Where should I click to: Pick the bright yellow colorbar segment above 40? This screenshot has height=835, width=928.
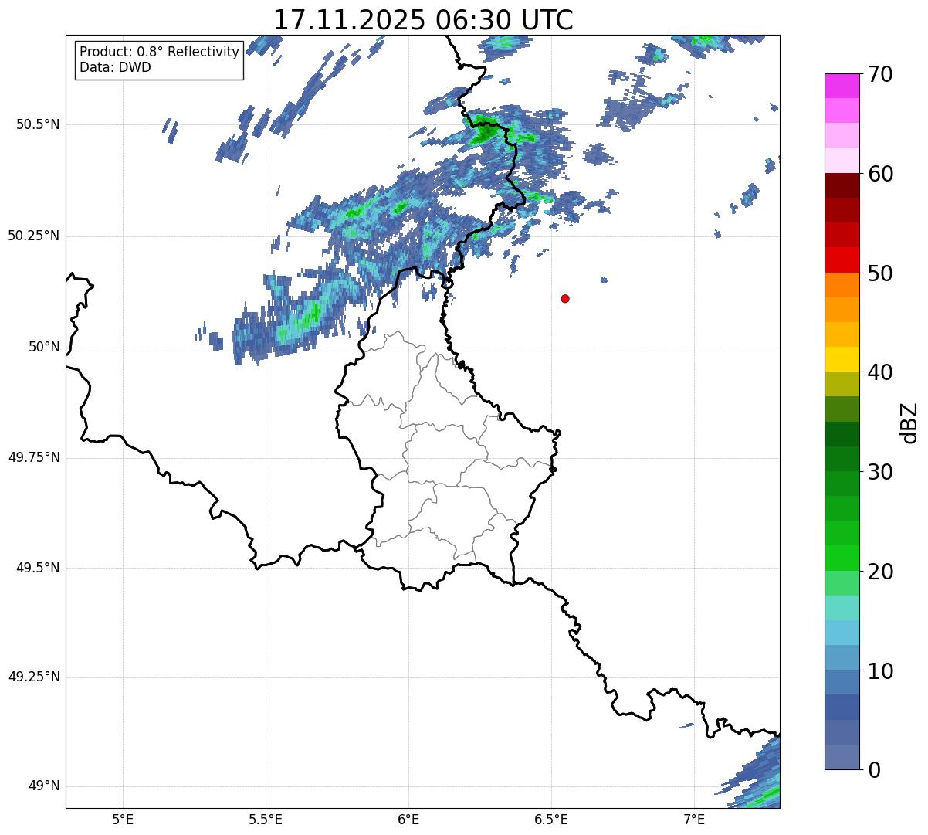pos(842,359)
